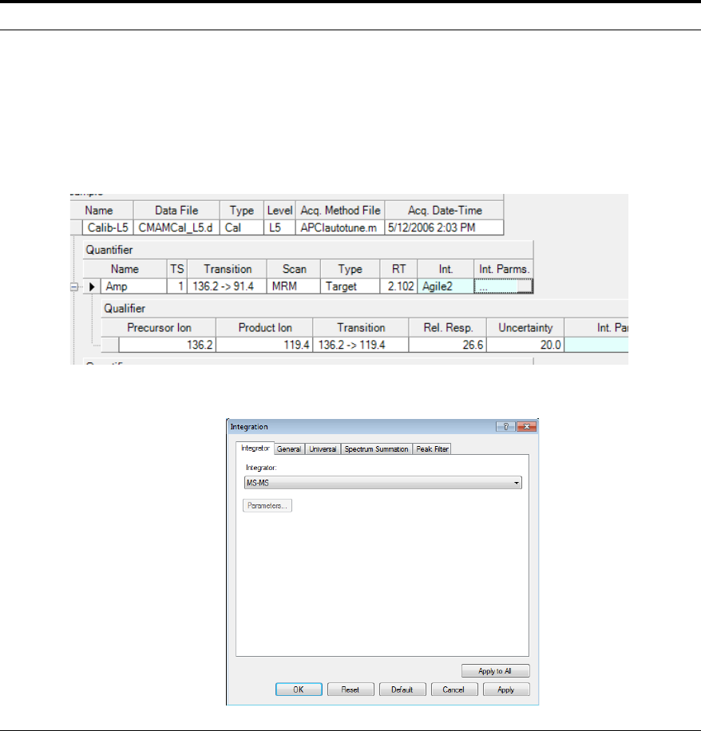Click the qualifier Precursor Ion 136.2 cell
Viewport: 701px width, 731px height.
(x=167, y=345)
